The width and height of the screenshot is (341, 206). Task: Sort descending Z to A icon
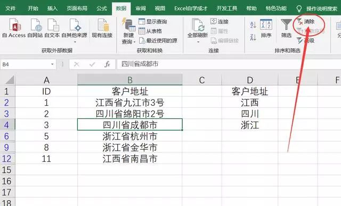click(253, 37)
